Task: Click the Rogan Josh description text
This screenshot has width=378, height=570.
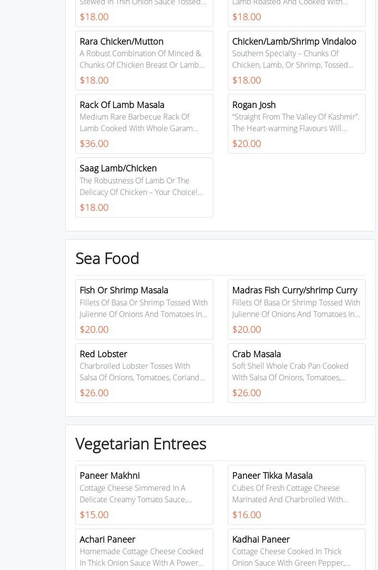Action: 295,122
